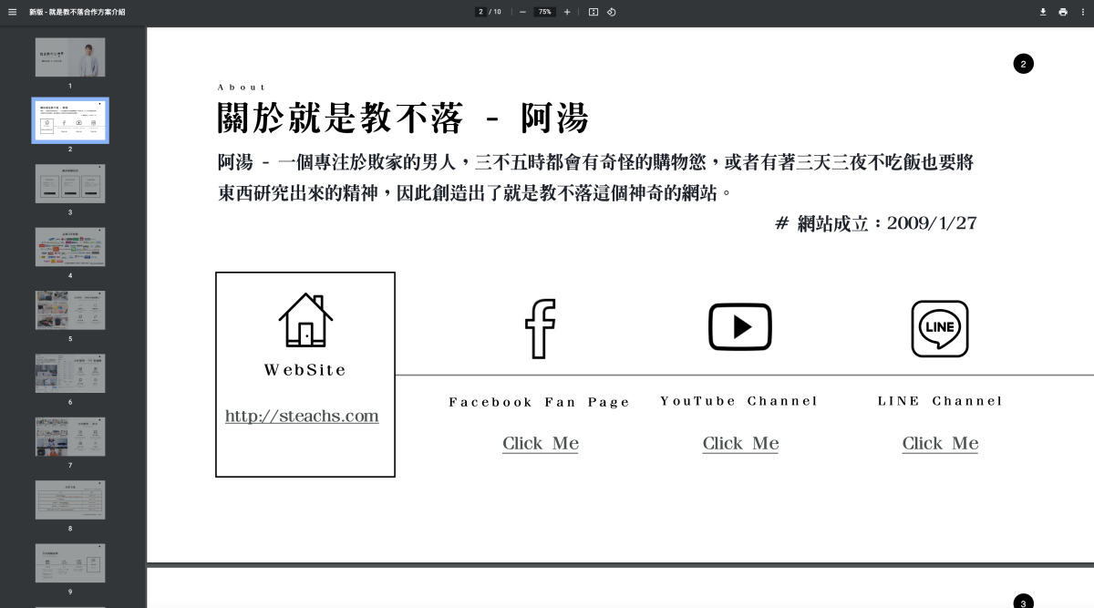Screen dimensions: 1094x608
Task: Click the LINE speech bubble icon
Action: (940, 328)
